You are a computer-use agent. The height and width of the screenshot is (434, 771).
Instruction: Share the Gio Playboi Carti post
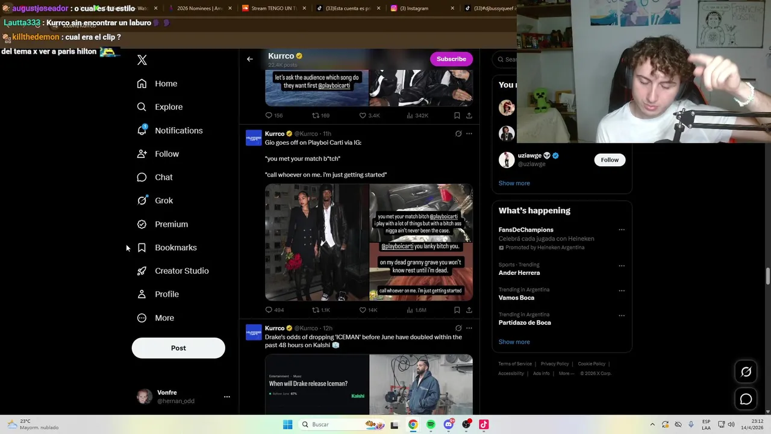pos(469,310)
